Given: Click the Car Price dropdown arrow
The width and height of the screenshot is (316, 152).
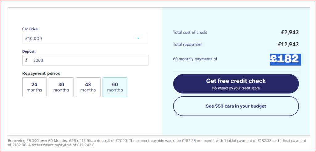Looking at the screenshot, I should pos(138,38).
